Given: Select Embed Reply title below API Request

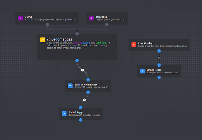Looking at the screenshot, I should [76, 113].
